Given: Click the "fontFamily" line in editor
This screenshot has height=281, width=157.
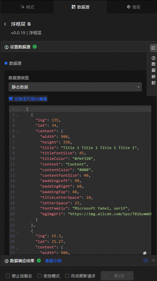Looking at the screenshot, I should 85,208.
